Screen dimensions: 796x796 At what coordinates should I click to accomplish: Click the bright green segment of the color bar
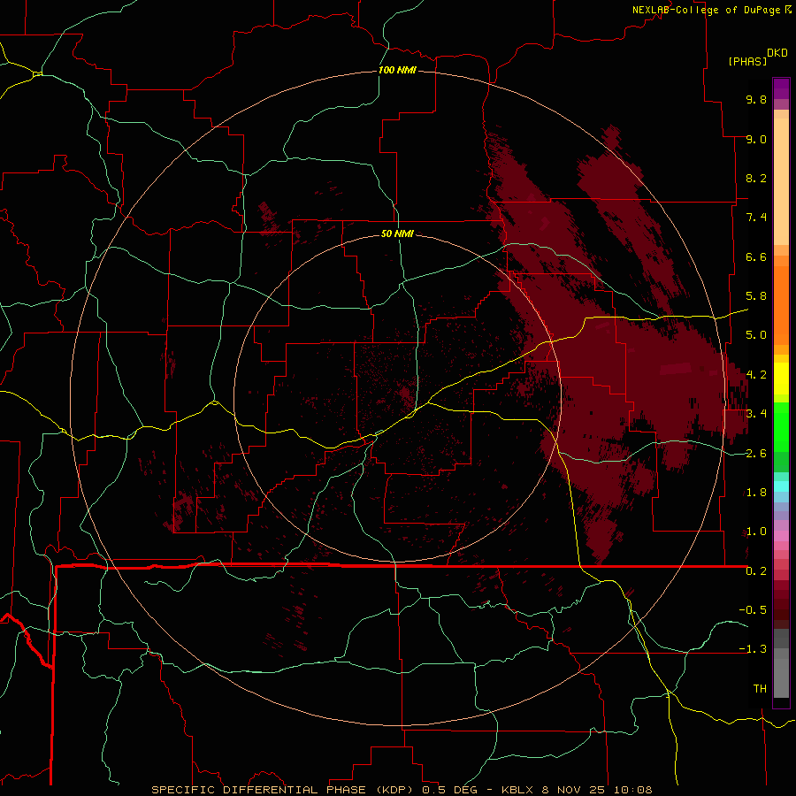tap(781, 427)
